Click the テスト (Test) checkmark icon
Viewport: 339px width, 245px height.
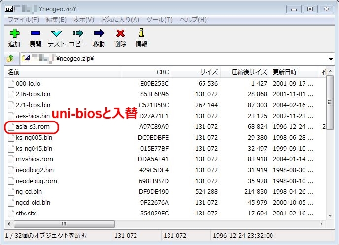(x=57, y=33)
